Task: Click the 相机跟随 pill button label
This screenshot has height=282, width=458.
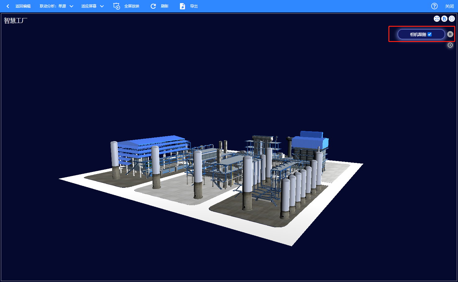Action: click(418, 35)
